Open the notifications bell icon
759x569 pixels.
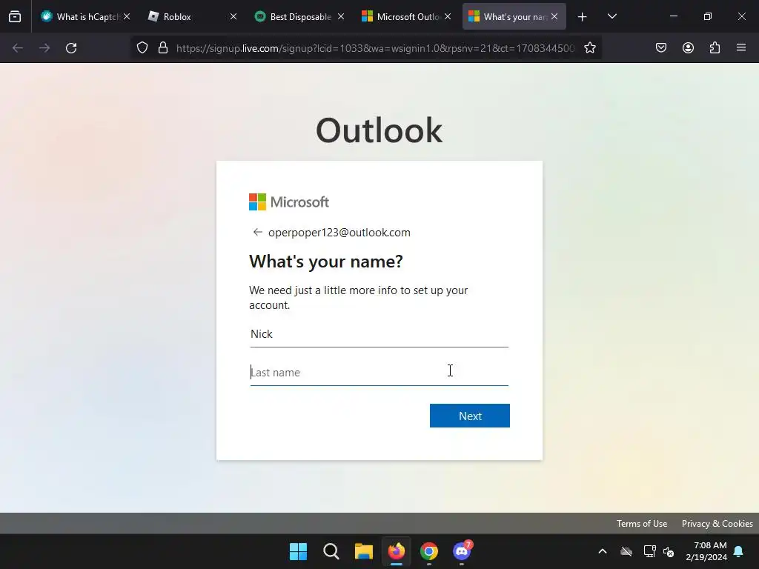739,551
